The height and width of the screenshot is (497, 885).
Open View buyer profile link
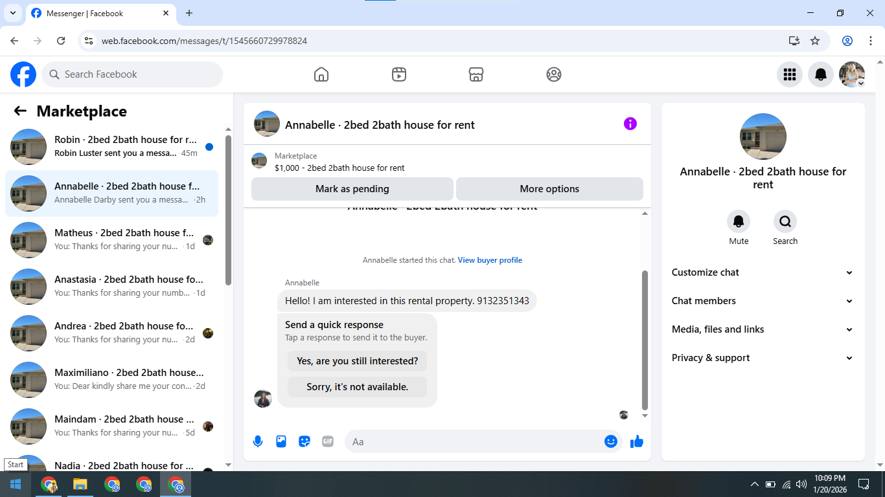click(490, 260)
